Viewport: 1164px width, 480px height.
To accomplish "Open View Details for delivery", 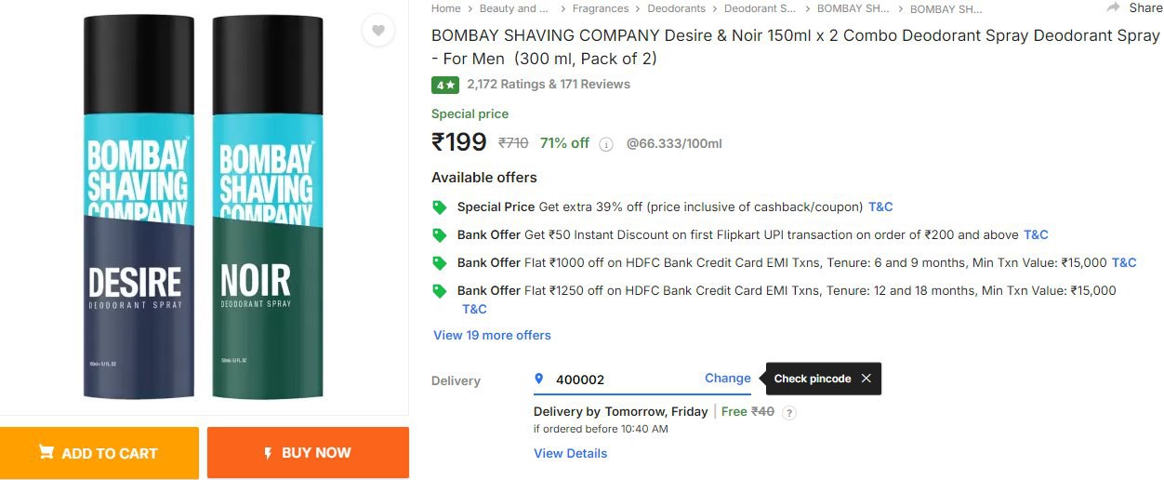I will (x=570, y=453).
